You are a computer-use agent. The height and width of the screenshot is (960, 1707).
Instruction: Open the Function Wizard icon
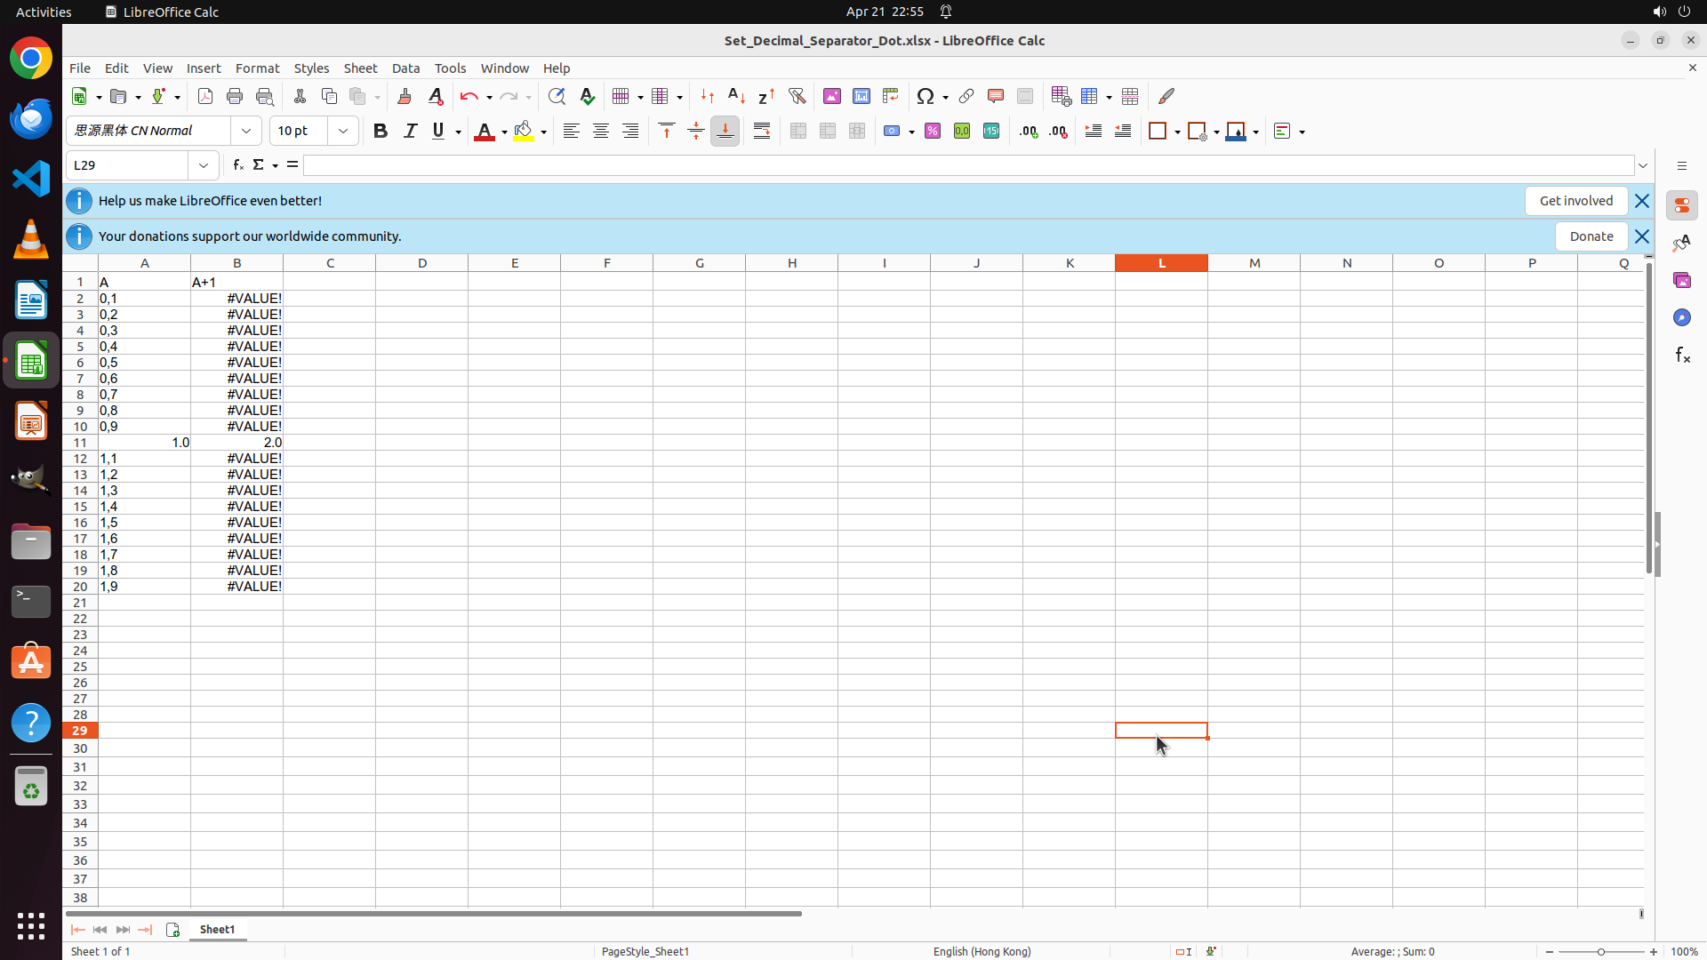(x=237, y=165)
